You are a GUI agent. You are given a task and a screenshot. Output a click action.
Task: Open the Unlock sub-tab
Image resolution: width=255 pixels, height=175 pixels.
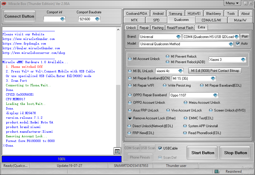131,28
